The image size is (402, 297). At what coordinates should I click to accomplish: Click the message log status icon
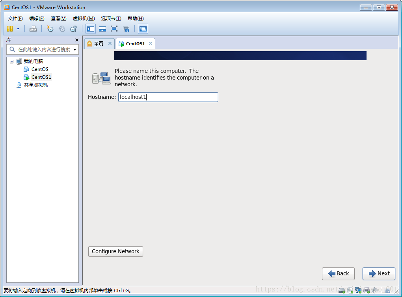pos(387,290)
